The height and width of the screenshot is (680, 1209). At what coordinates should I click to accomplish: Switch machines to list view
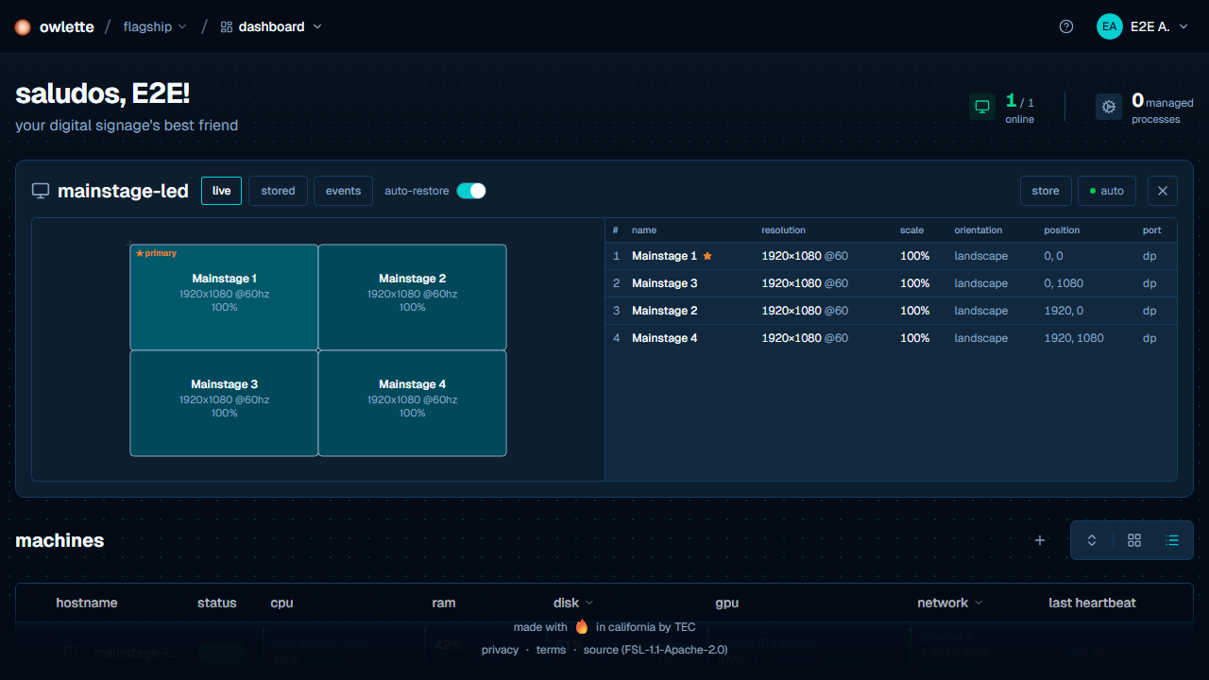1172,540
